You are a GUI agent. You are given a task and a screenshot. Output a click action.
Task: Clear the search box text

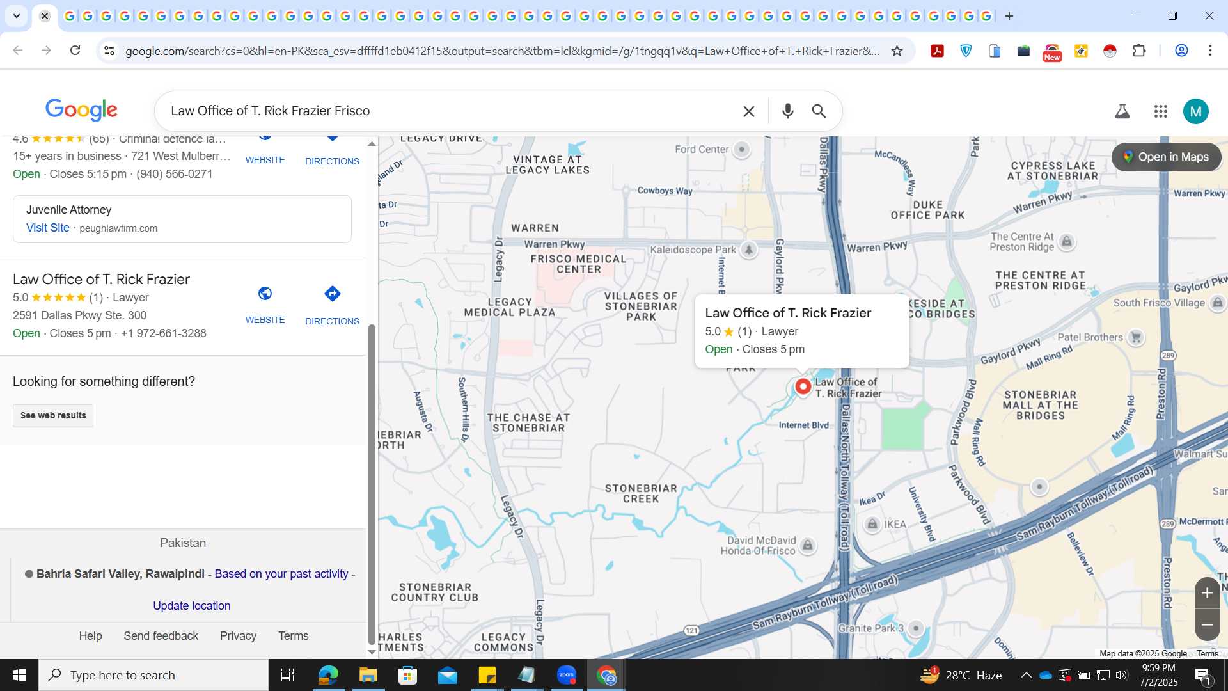pos(748,111)
